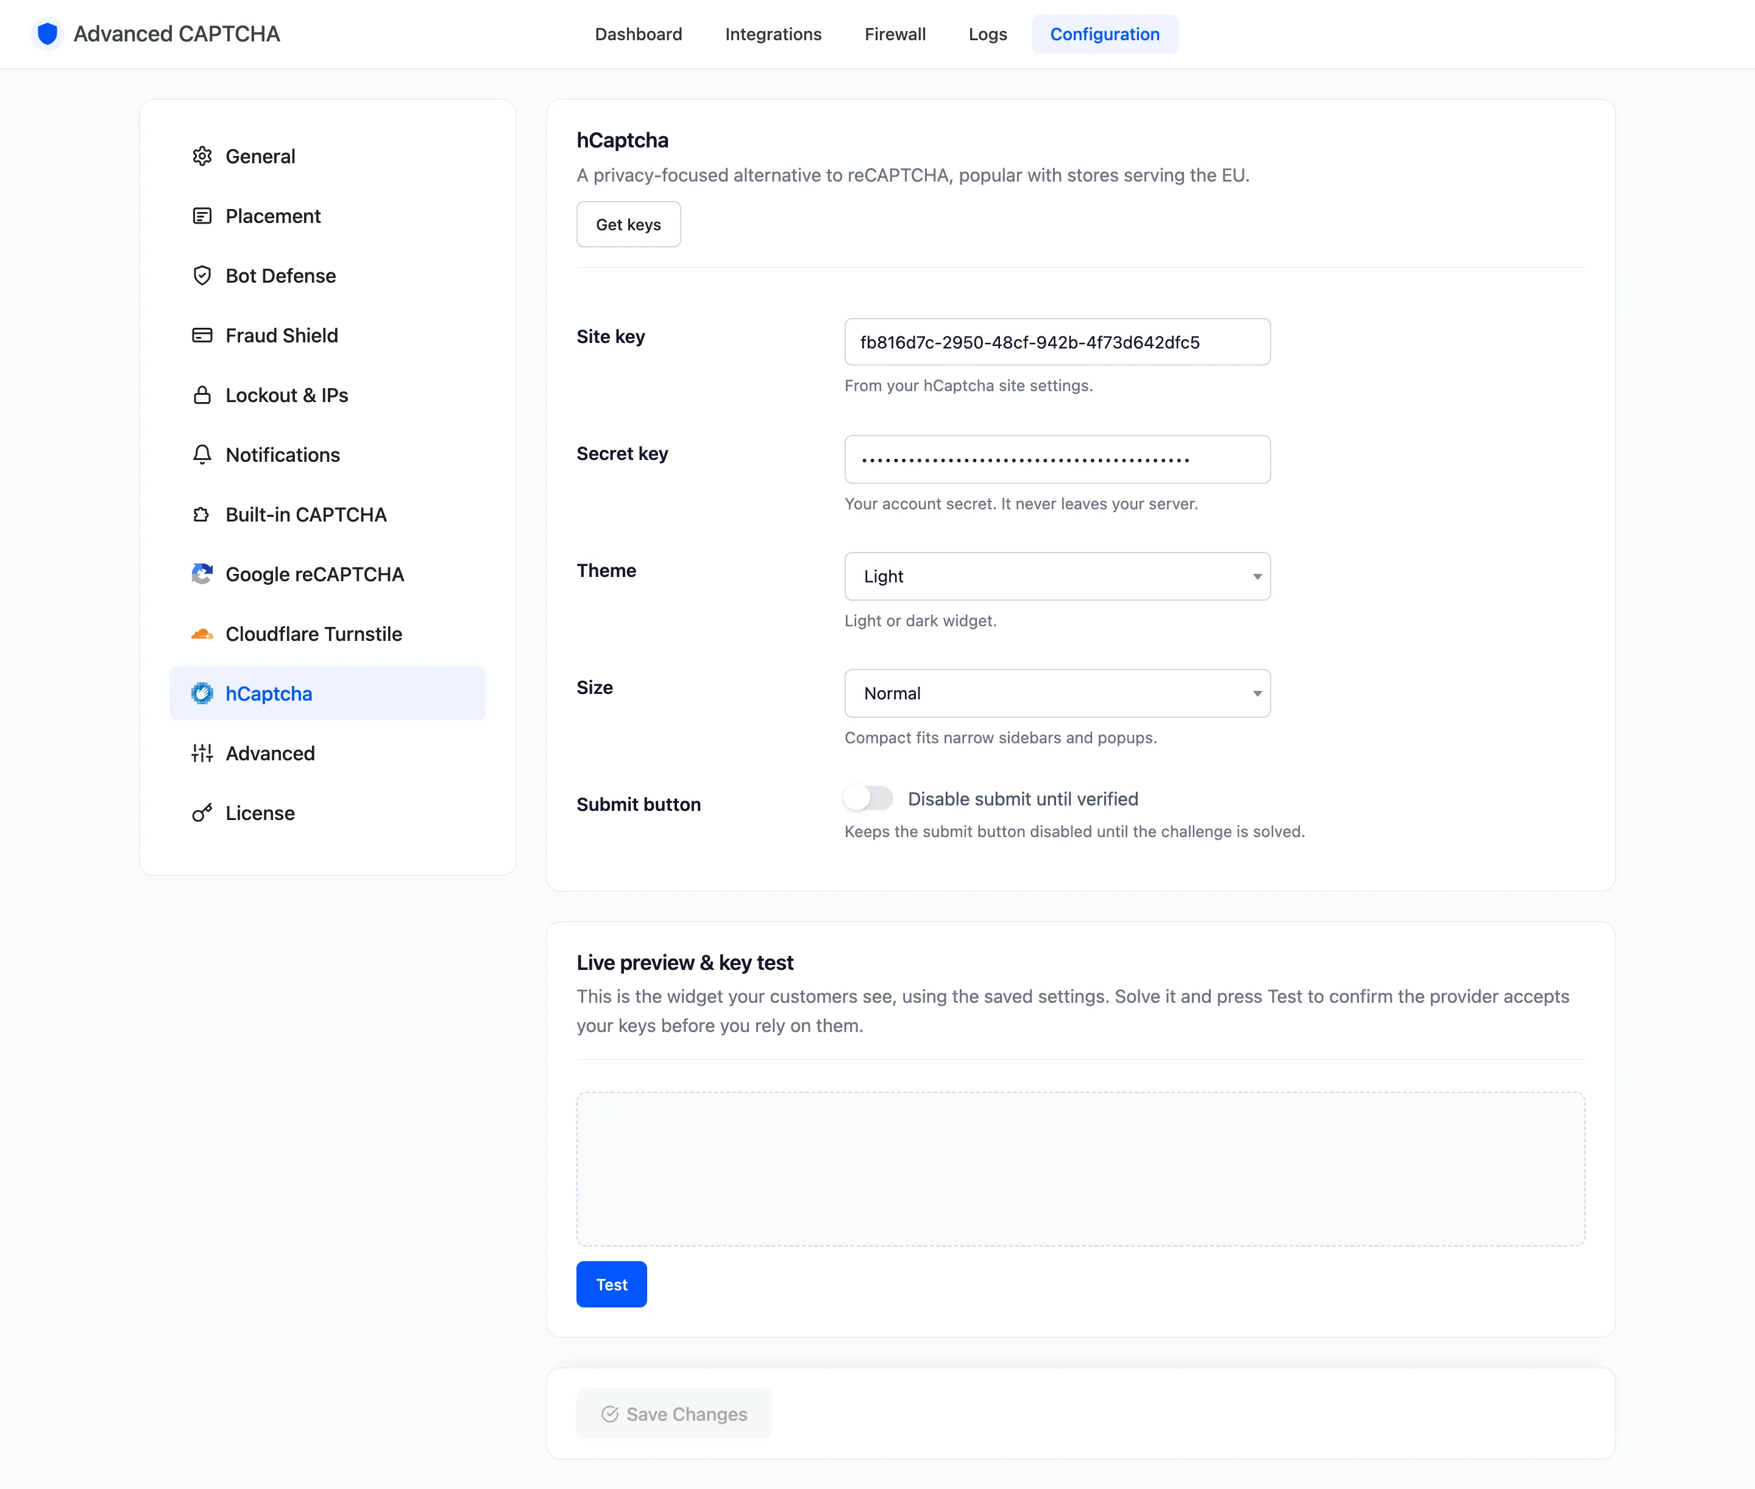Click the Placement sidebar icon
The image size is (1755, 1489).
coord(202,216)
